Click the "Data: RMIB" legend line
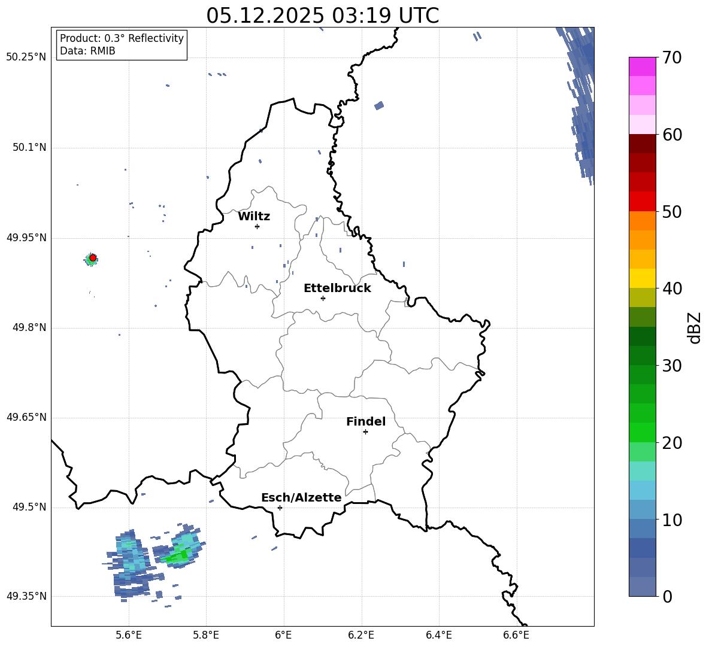Image resolution: width=709 pixels, height=647 pixels. (87, 51)
